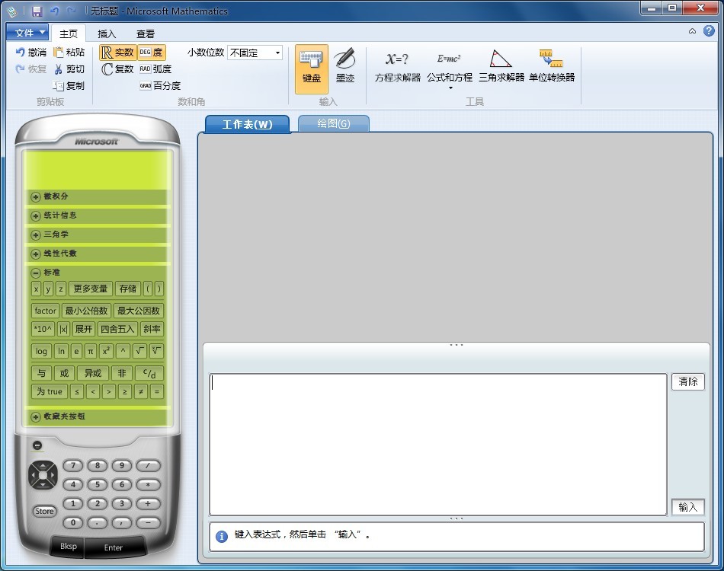Screen dimensions: 724x571
Task: Expand the 微积分 calculus button group
Action: (36, 197)
